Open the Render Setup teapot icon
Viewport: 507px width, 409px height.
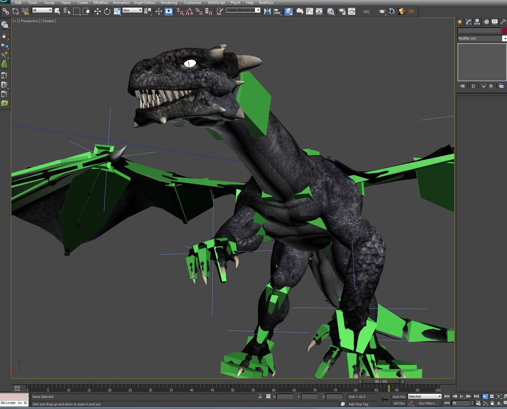pos(342,11)
